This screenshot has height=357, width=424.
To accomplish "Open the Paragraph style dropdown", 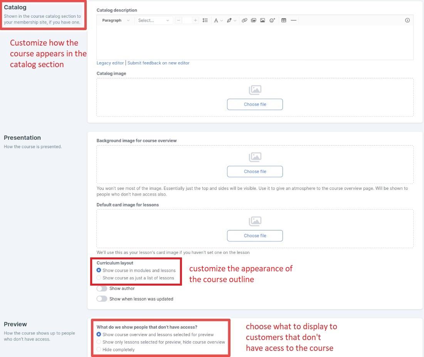I will click(x=116, y=20).
